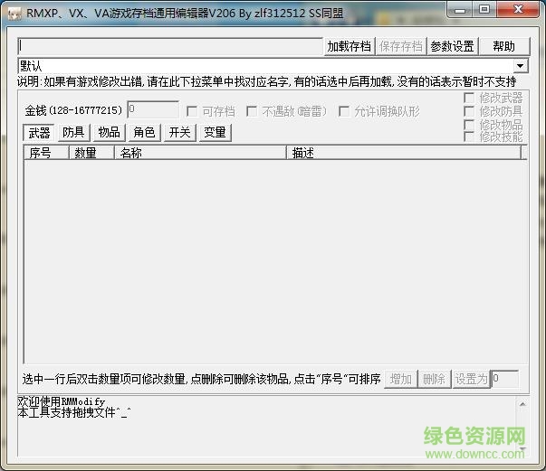Sort by the 序号 column header
Screen dimensions: 546x471
coord(46,153)
